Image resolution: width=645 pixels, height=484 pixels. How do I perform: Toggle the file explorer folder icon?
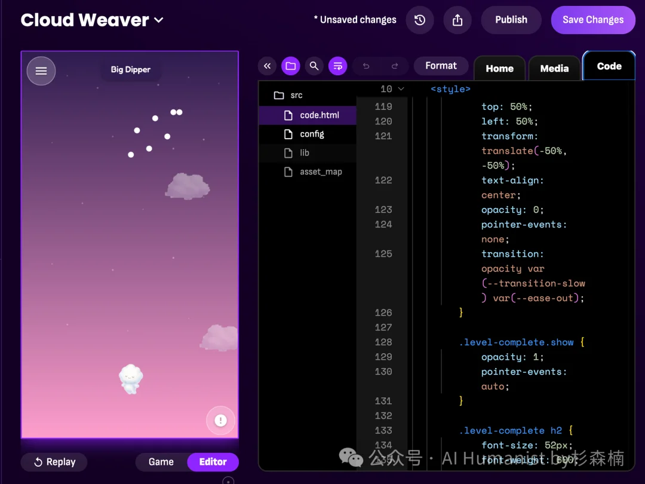tap(291, 66)
